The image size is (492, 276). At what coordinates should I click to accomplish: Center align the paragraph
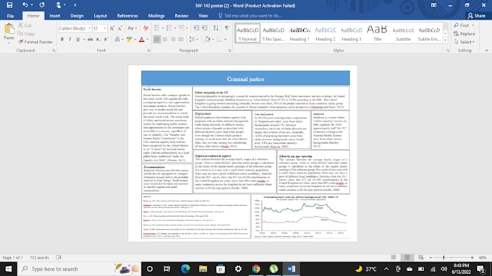click(x=165, y=39)
